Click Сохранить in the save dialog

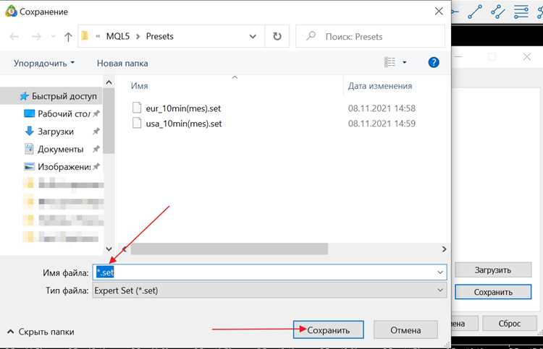click(328, 330)
